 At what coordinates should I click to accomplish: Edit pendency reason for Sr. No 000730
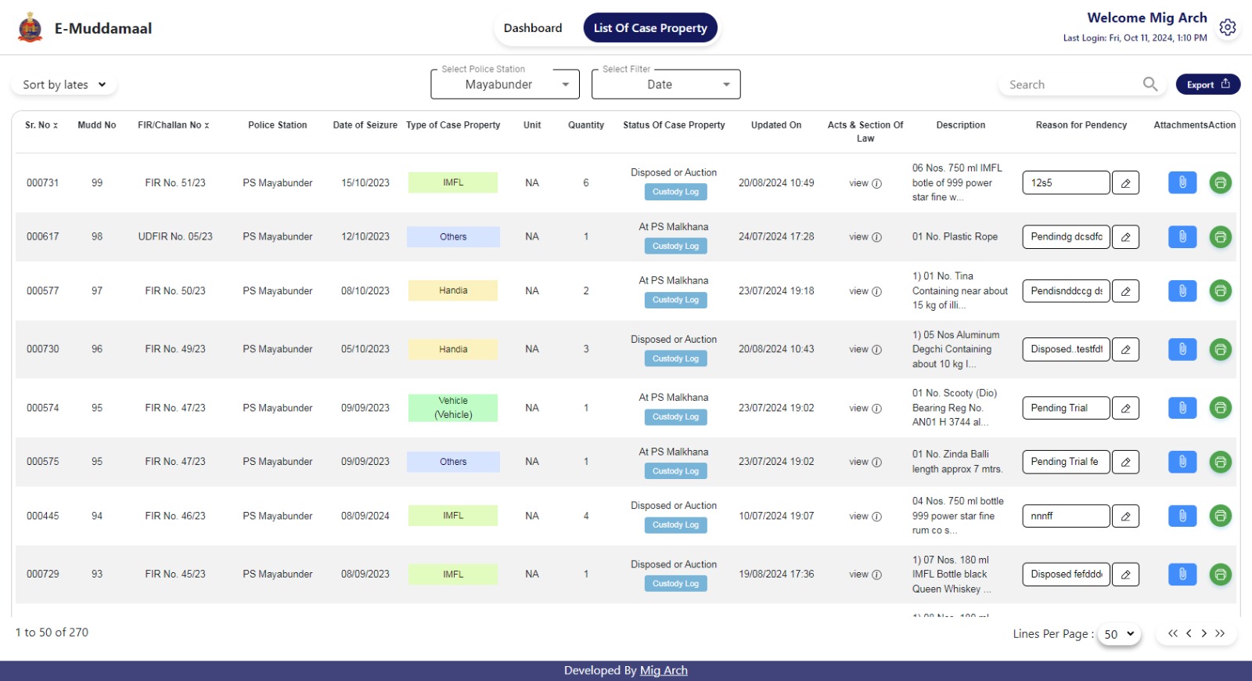pyautogui.click(x=1125, y=349)
